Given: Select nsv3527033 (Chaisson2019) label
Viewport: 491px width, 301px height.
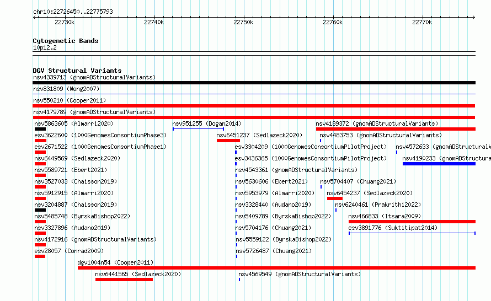Looking at the screenshot, I should (x=76, y=181).
